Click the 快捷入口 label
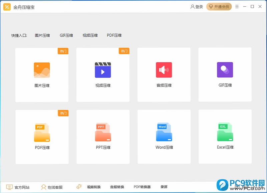Screen dimensions: 267x193 pos(19,36)
